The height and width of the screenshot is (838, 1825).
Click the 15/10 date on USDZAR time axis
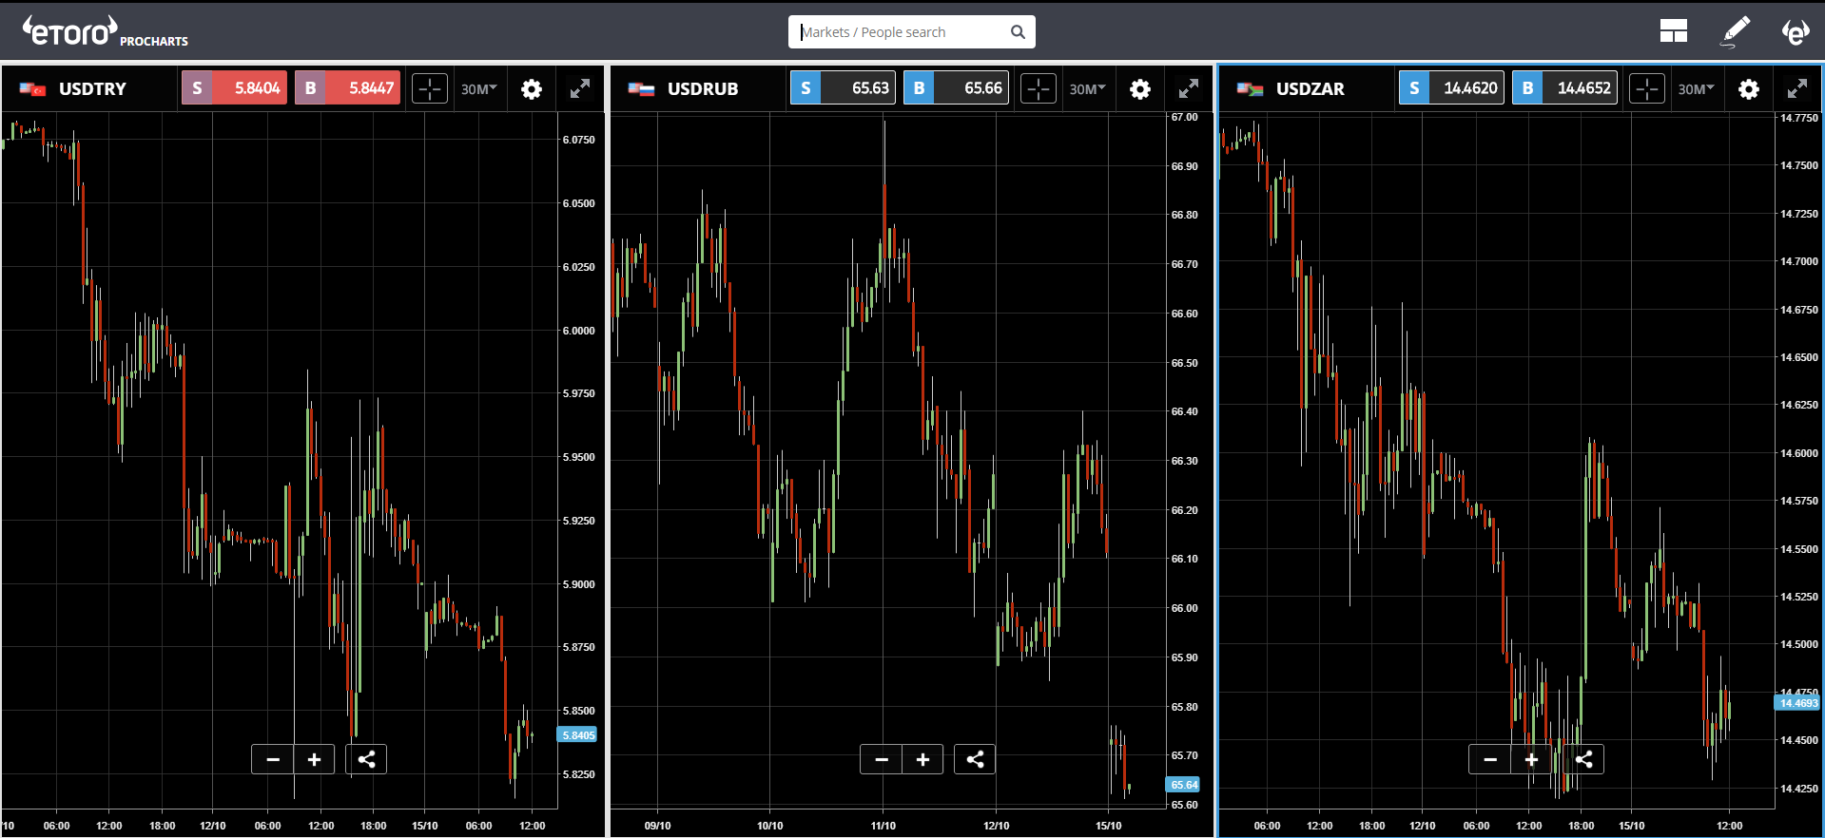(1632, 826)
